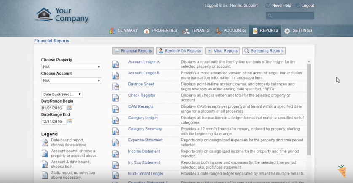Select the Reports navigation menu
The image size is (353, 183).
coord(265,31)
